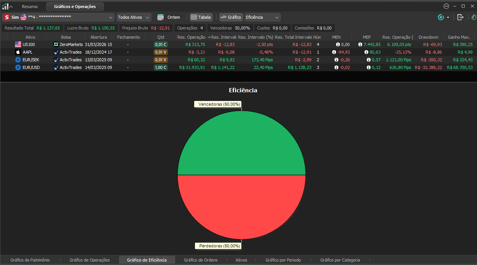477x265 pixels.
Task: Open the Gráfico por Período tab
Action: coord(283,260)
